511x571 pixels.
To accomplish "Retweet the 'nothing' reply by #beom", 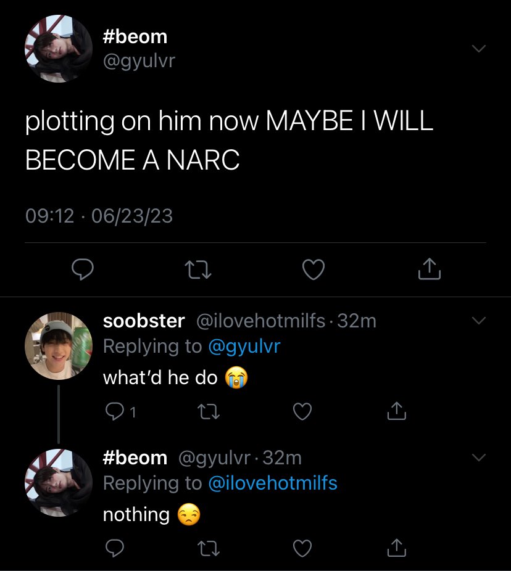I will point(208,548).
